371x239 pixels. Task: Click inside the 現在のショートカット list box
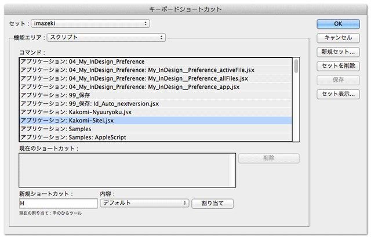(127, 170)
